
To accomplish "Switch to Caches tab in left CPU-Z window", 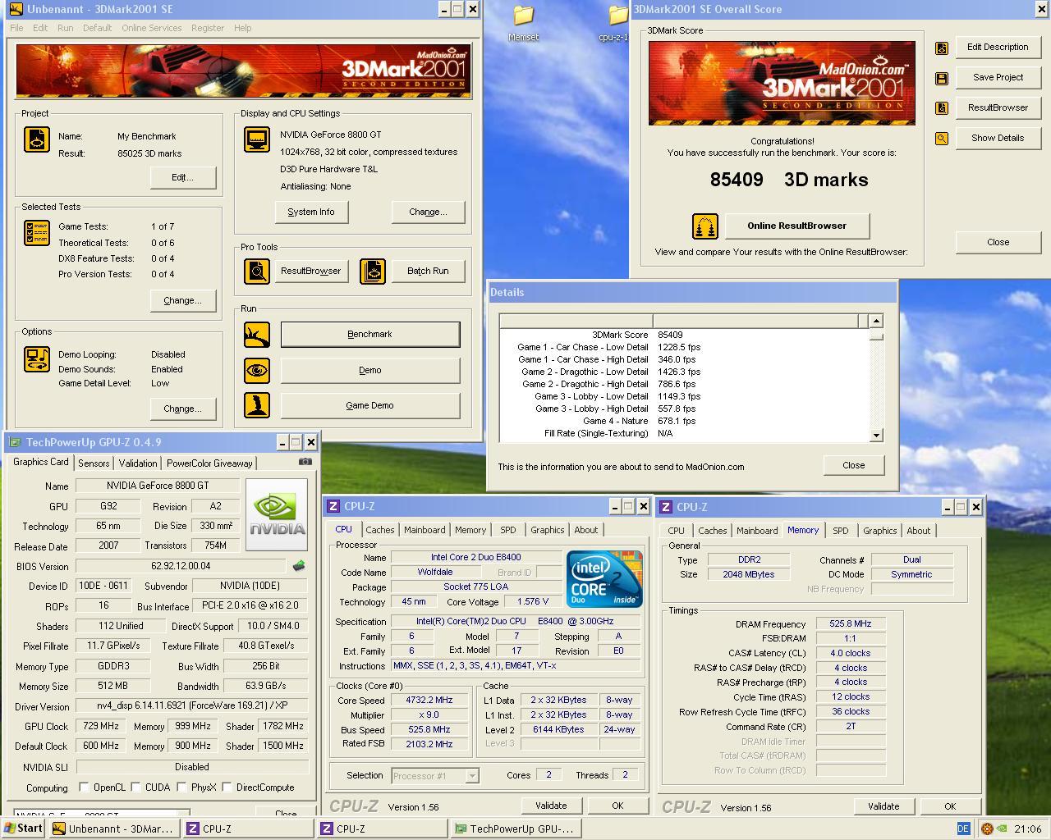I will pyautogui.click(x=380, y=530).
